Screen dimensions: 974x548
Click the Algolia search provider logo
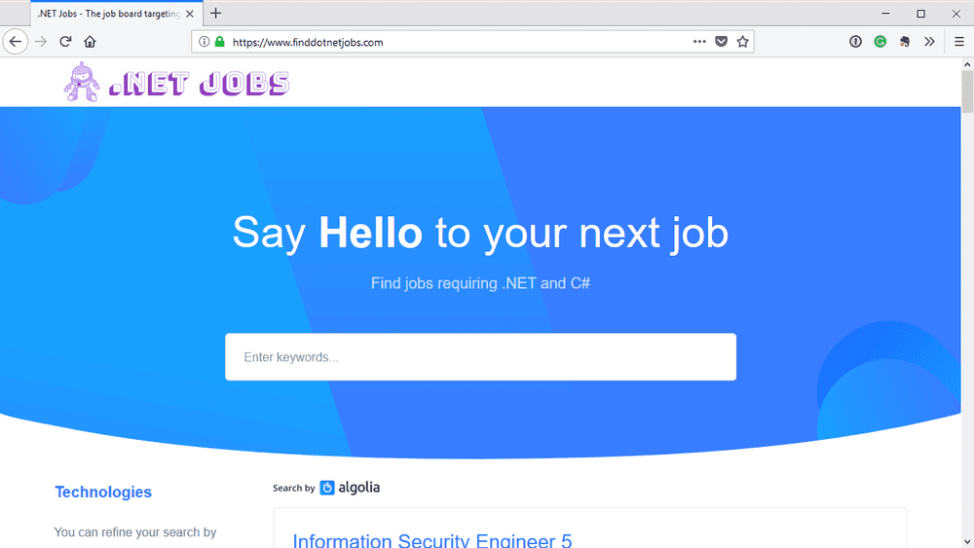click(350, 488)
